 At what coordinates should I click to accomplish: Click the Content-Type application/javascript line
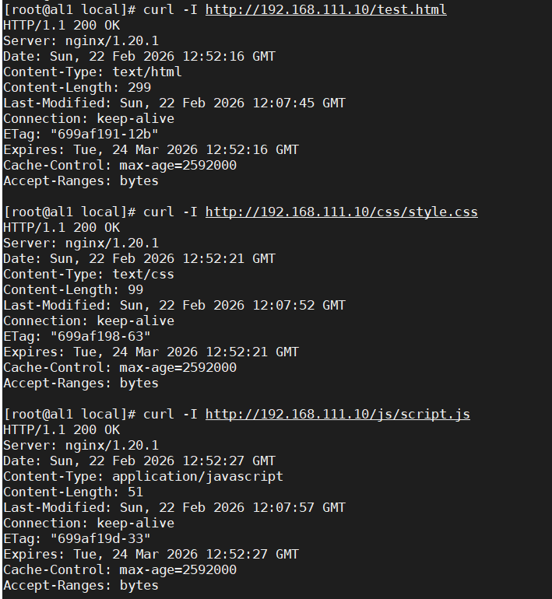pos(143,476)
